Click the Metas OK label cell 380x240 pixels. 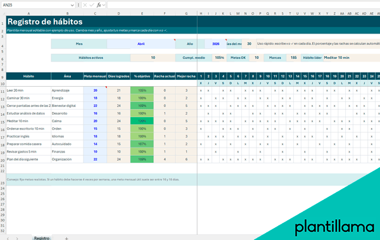[x=238, y=58]
